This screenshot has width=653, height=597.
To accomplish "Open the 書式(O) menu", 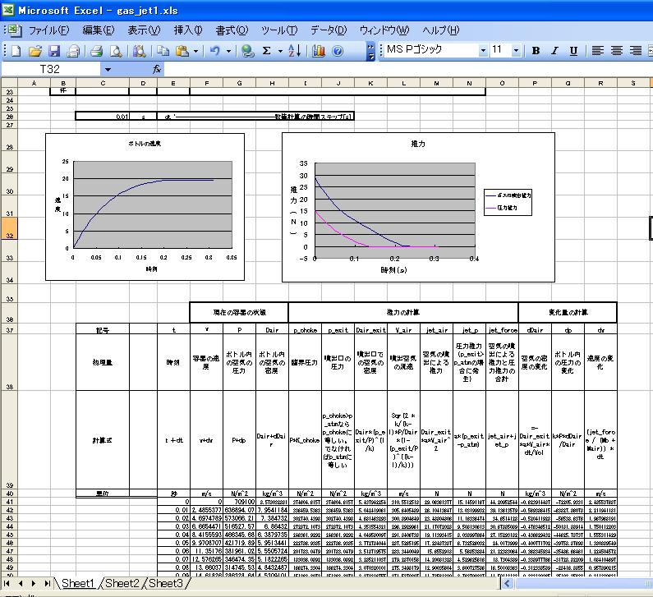I will [x=232, y=30].
